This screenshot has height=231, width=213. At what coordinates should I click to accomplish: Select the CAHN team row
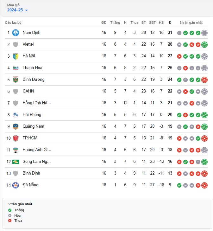106,91
